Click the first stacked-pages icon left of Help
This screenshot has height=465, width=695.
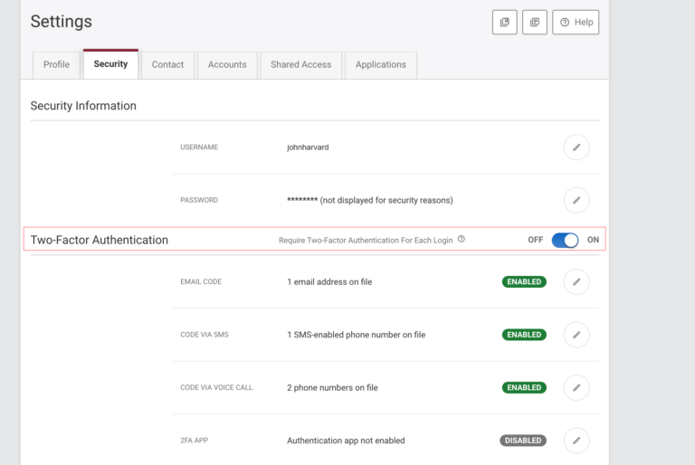point(505,22)
